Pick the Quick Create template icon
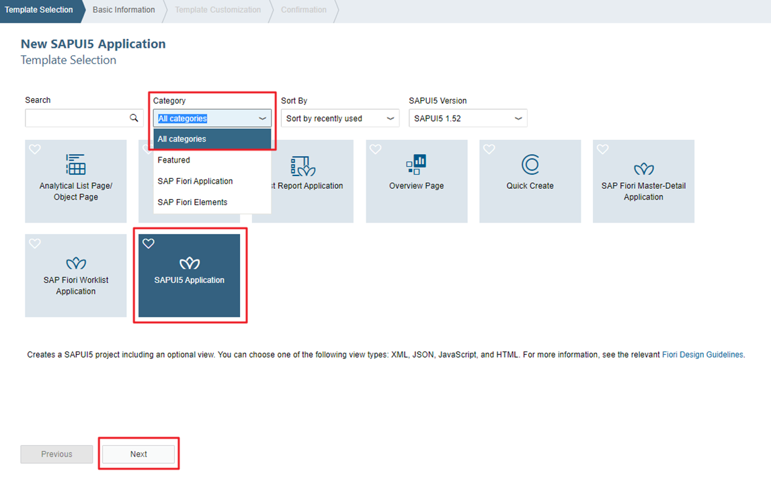The width and height of the screenshot is (771, 484). [x=530, y=164]
